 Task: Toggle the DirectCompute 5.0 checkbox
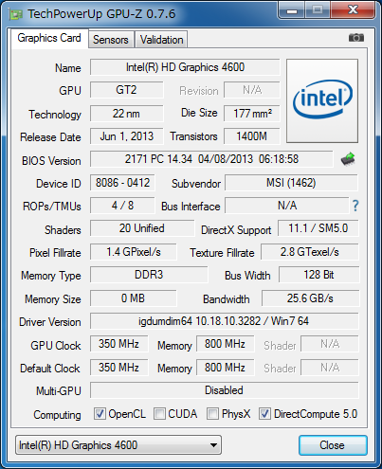tap(264, 413)
